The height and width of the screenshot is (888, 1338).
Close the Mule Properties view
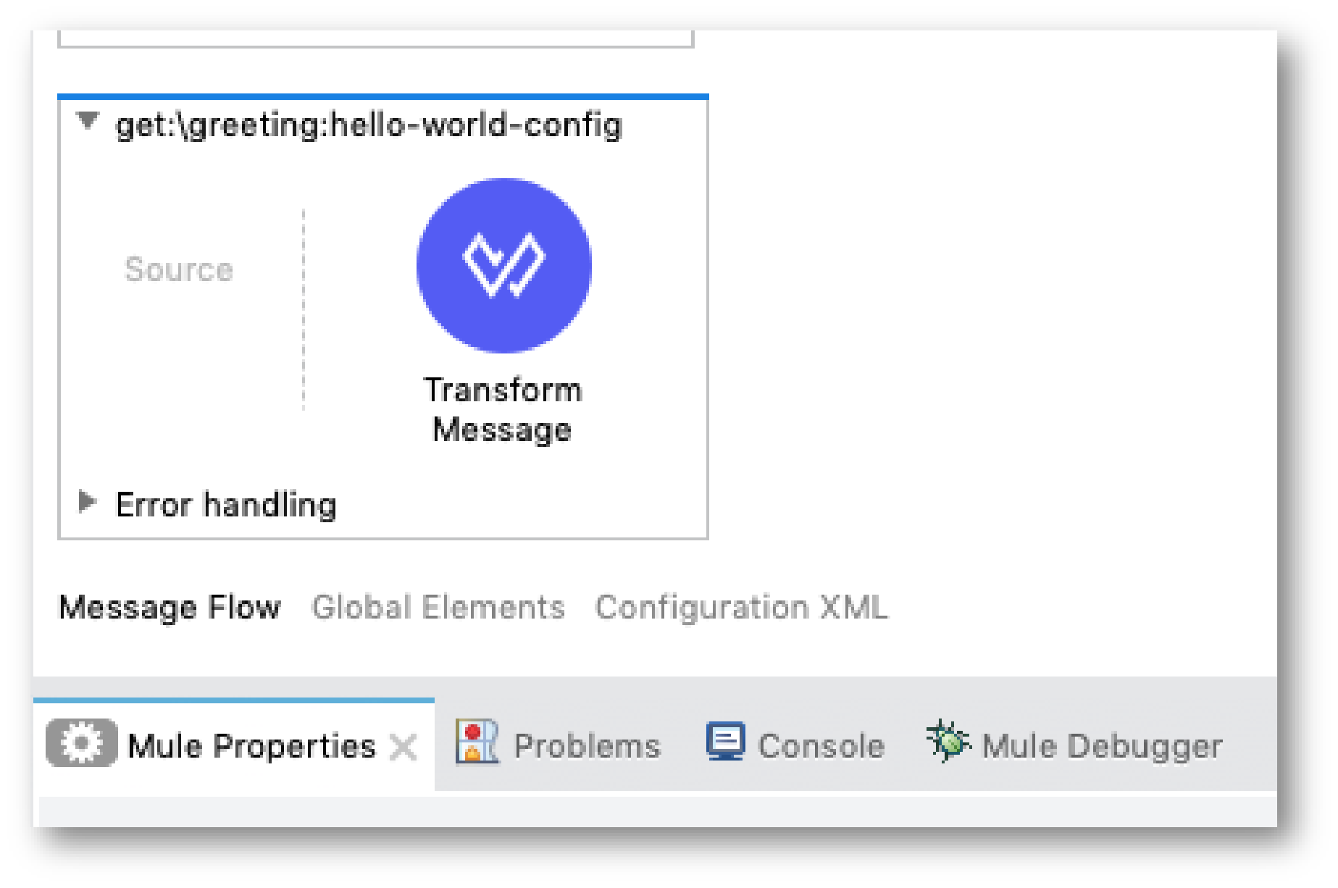point(404,744)
